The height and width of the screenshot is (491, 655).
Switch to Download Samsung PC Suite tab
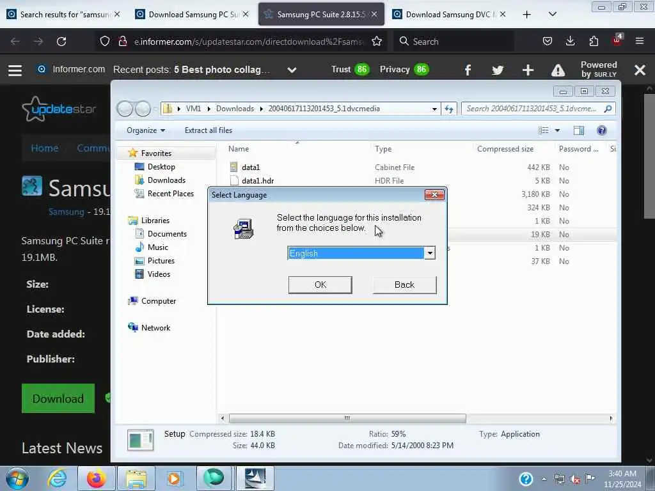[192, 14]
